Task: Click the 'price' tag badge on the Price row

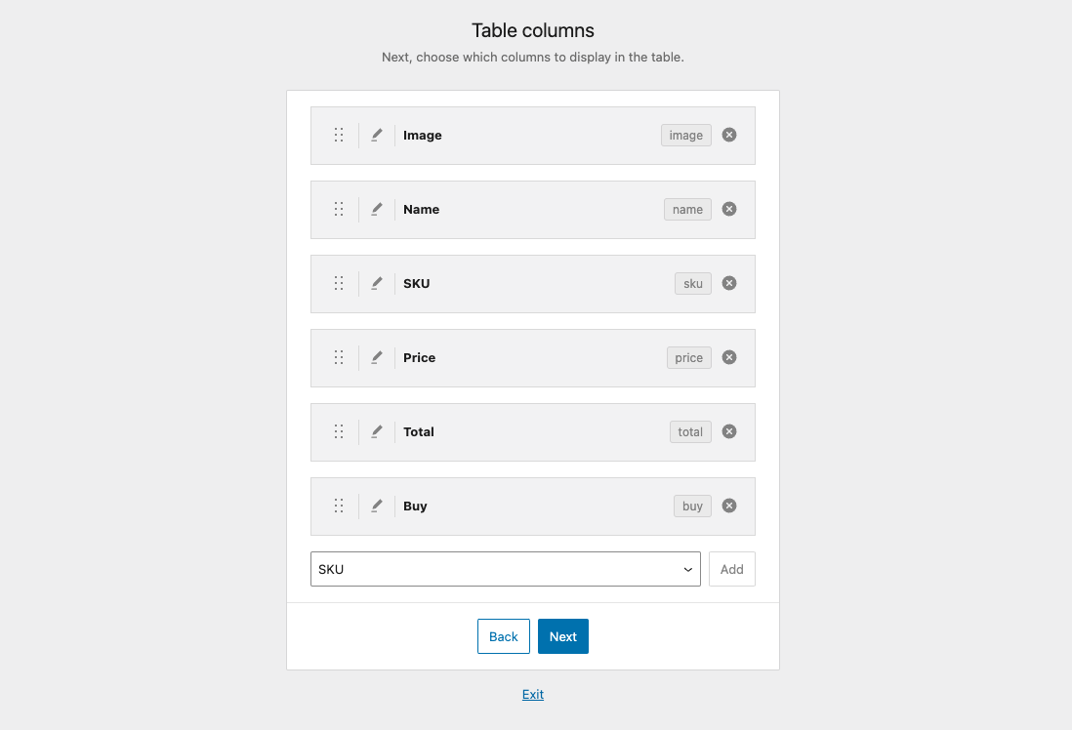Action: 688,357
